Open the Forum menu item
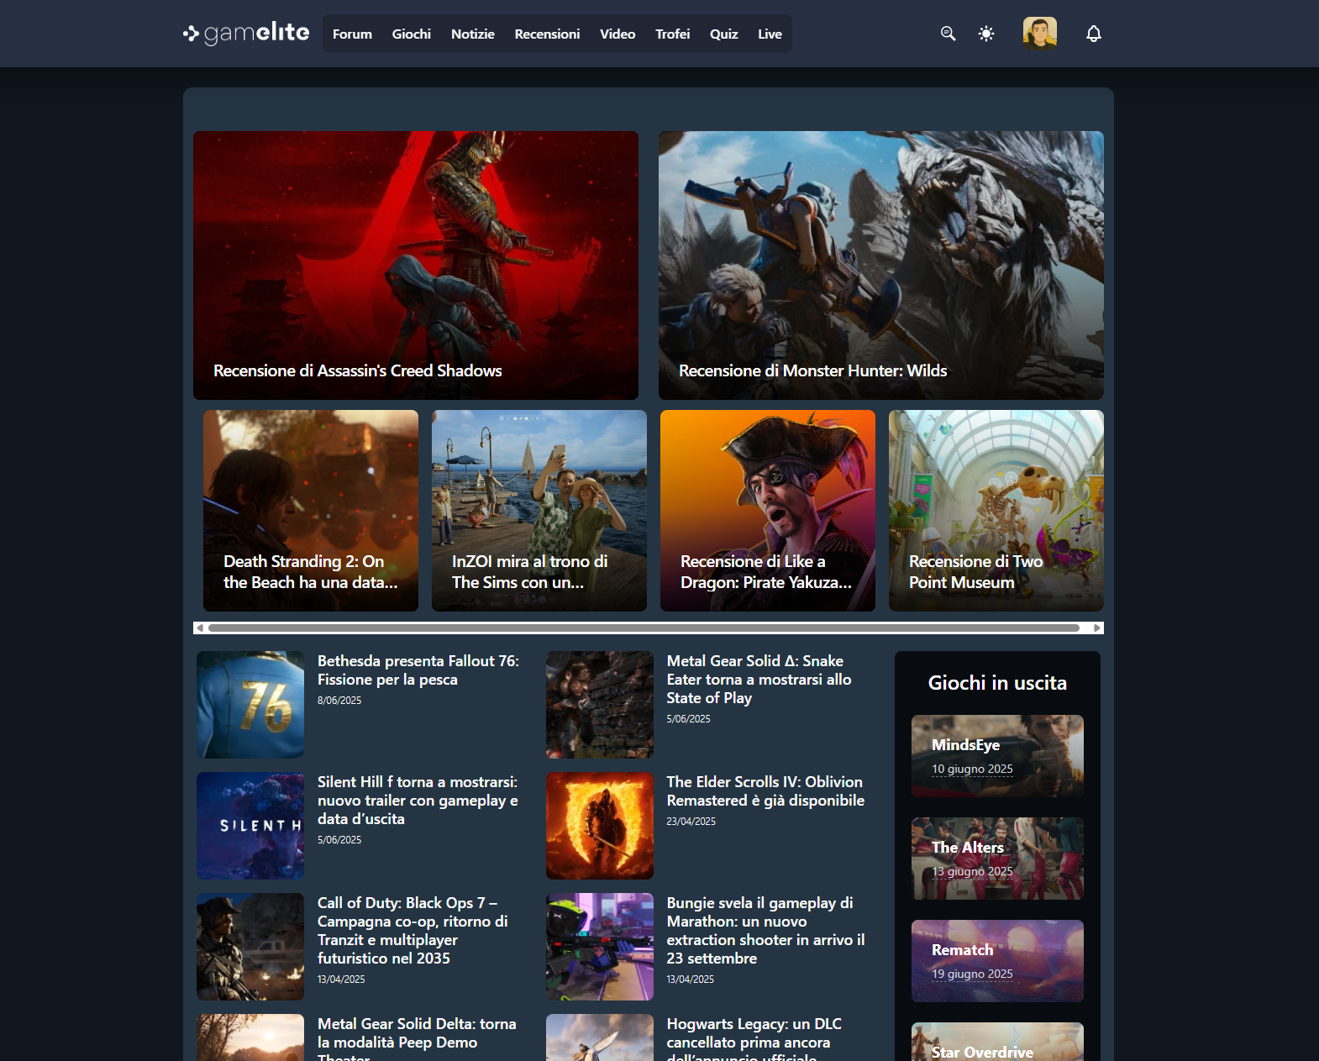 [x=352, y=34]
